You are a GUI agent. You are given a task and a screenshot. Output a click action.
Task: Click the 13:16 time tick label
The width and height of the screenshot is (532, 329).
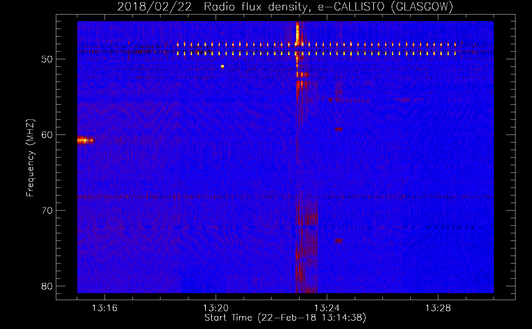[105, 308]
